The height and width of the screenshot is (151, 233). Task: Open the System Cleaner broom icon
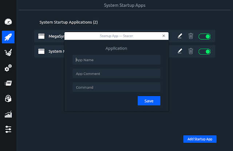8,53
